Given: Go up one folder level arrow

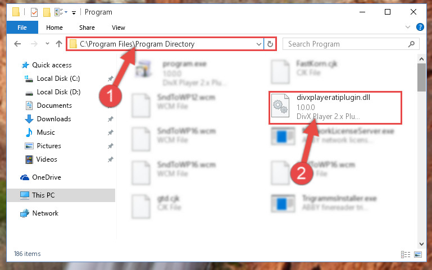Looking at the screenshot, I should coord(58,44).
